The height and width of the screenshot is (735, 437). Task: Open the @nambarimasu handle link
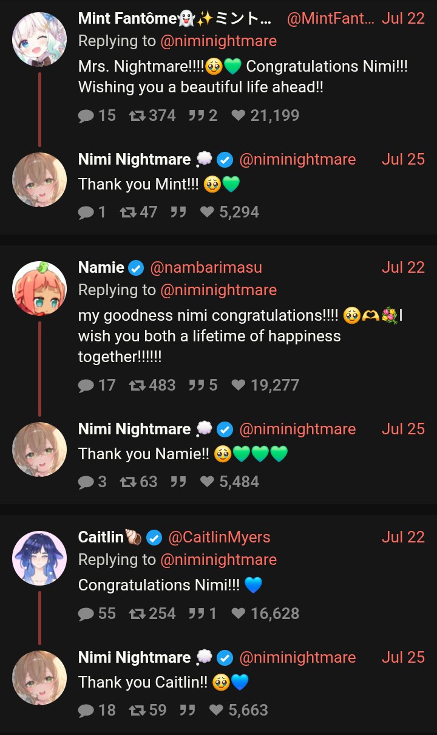pyautogui.click(x=206, y=267)
